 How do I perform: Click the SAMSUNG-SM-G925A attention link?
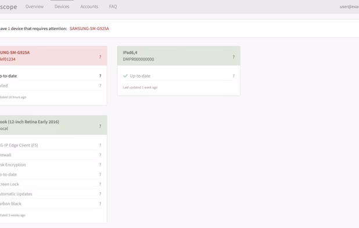(x=89, y=28)
